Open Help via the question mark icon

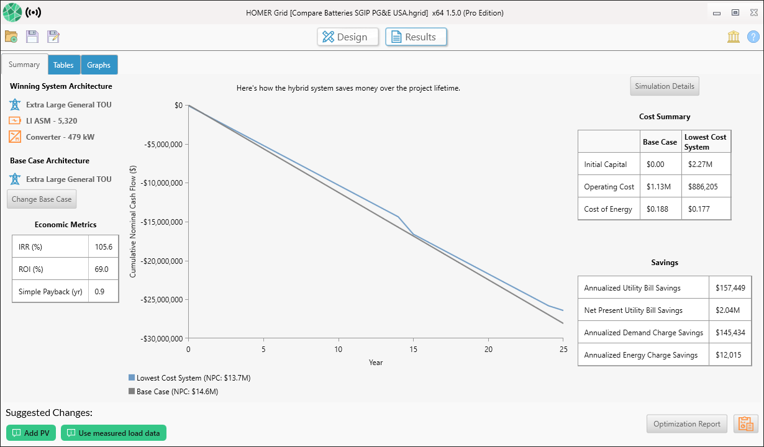tap(753, 37)
